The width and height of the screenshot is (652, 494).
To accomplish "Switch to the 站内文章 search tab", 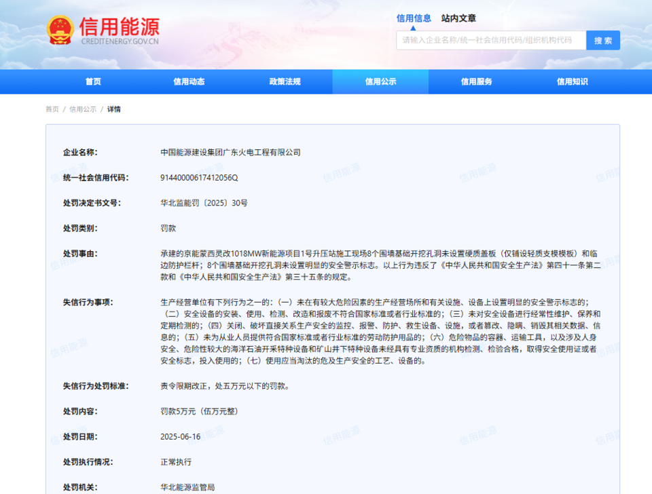I will [x=458, y=18].
